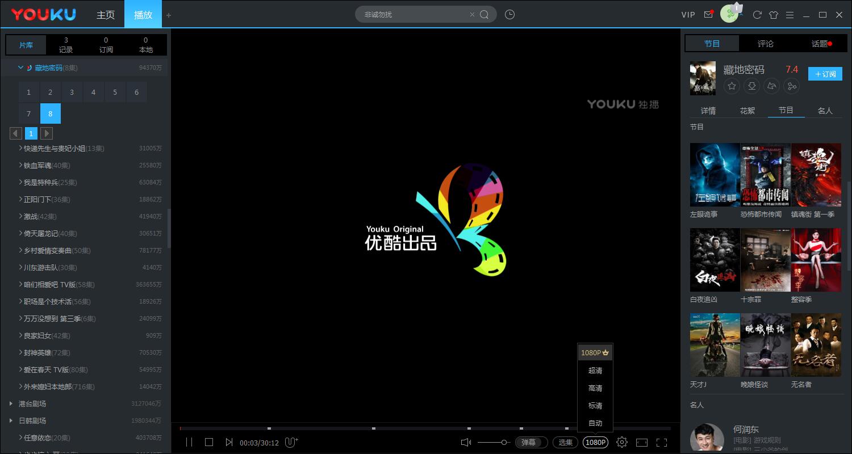This screenshot has height=454, width=852.
Task: Open the main hamburger menu
Action: point(790,15)
